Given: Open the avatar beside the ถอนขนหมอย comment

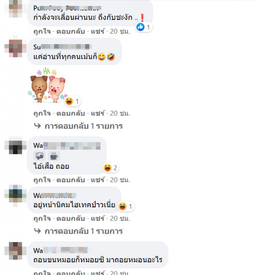Looking at the screenshot, I should coord(16,251).
